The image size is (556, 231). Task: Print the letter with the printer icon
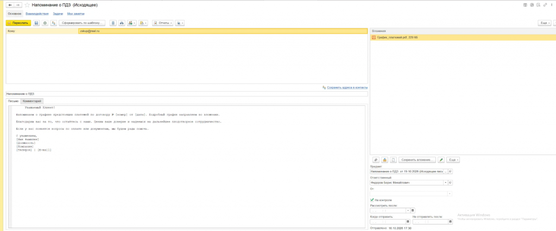coord(122,23)
